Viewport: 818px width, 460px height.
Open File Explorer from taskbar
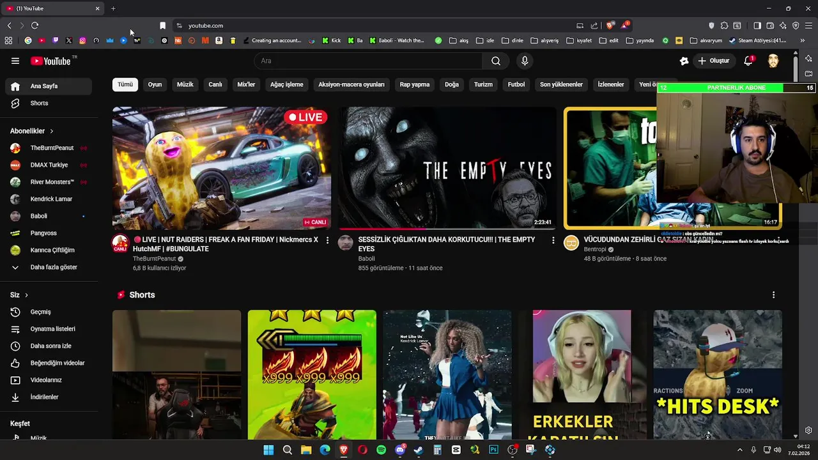click(306, 450)
